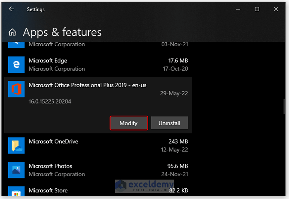Maximize the Settings window

(257, 9)
